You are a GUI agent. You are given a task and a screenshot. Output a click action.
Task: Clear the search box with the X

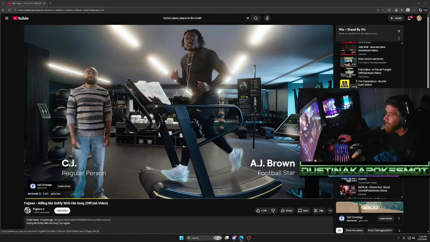[x=248, y=18]
